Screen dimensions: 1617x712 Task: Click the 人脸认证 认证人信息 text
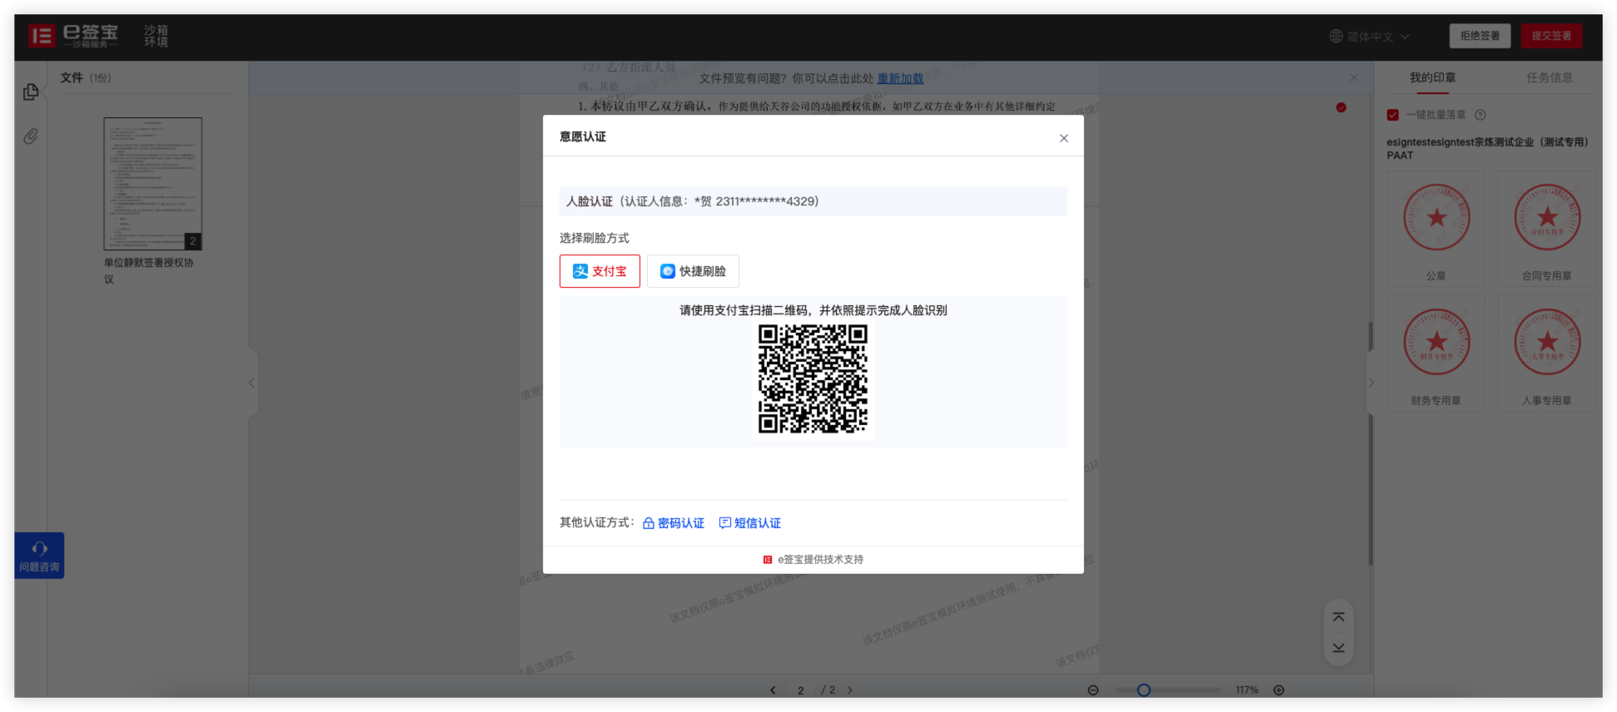(692, 201)
